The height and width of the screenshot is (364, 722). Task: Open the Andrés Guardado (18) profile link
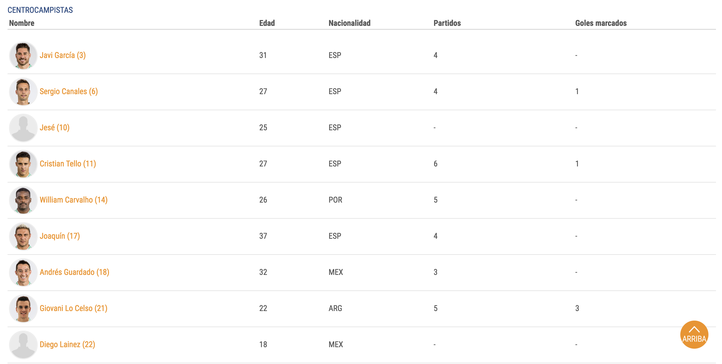tap(74, 272)
